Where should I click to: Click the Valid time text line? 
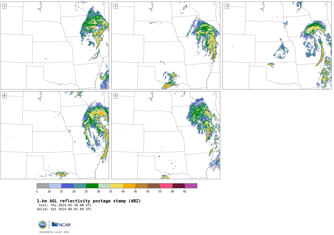pyautogui.click(x=64, y=209)
